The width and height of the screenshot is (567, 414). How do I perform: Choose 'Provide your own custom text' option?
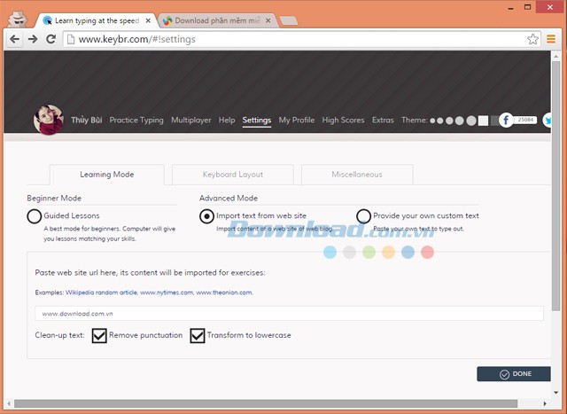[364, 215]
